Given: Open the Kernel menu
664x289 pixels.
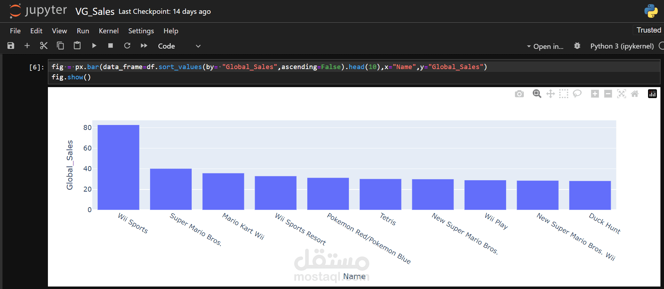Looking at the screenshot, I should click(x=109, y=31).
